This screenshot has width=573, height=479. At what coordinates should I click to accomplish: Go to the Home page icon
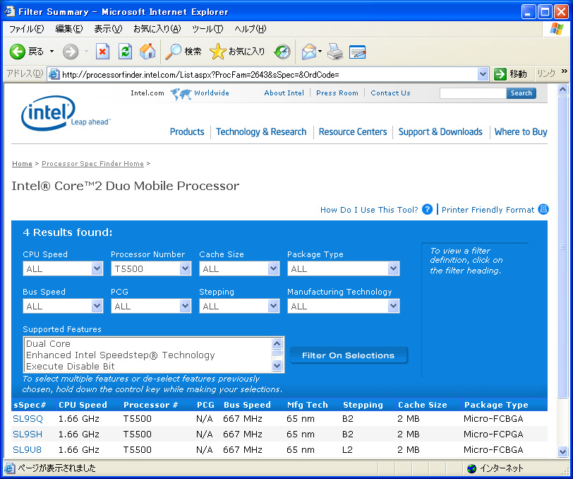(147, 52)
